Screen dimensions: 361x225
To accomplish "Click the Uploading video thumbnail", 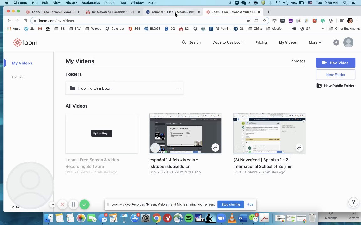I will pyautogui.click(x=102, y=133).
